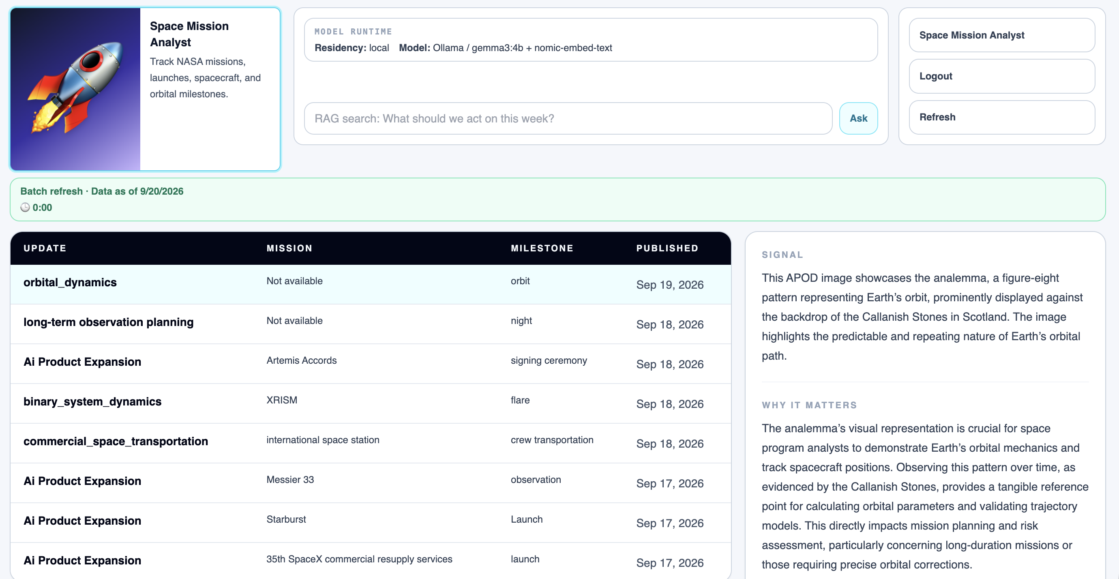This screenshot has width=1119, height=579.
Task: Click the UPDATE column header
Action: pos(45,248)
